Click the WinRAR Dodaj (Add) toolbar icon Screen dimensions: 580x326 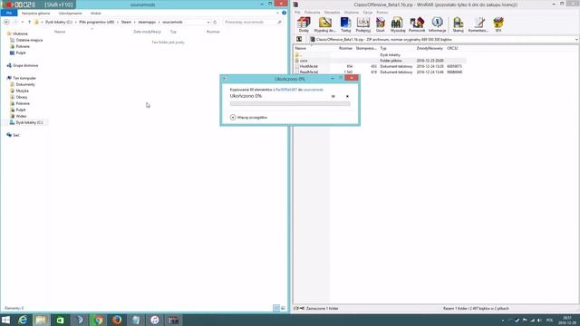(x=304, y=24)
